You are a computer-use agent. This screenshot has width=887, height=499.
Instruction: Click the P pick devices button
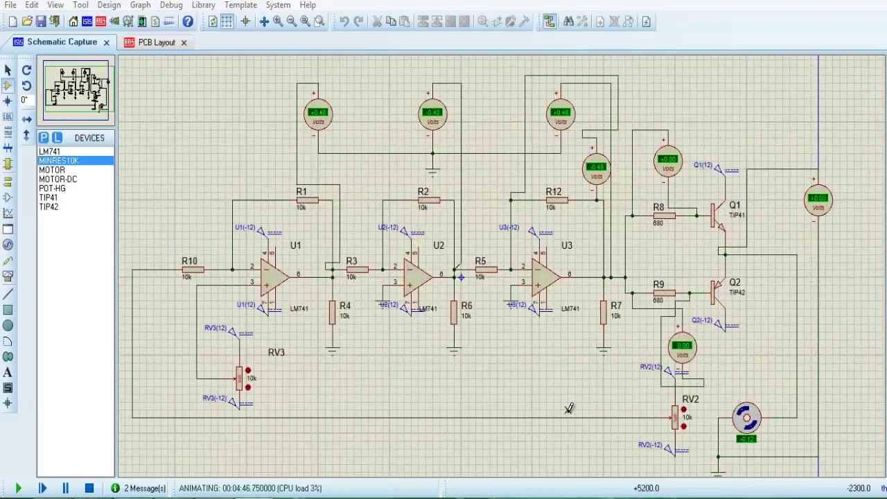[44, 137]
